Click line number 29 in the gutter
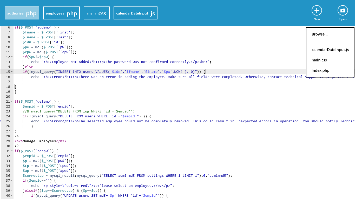The height and width of the screenshot is (199, 355). pos(8,141)
